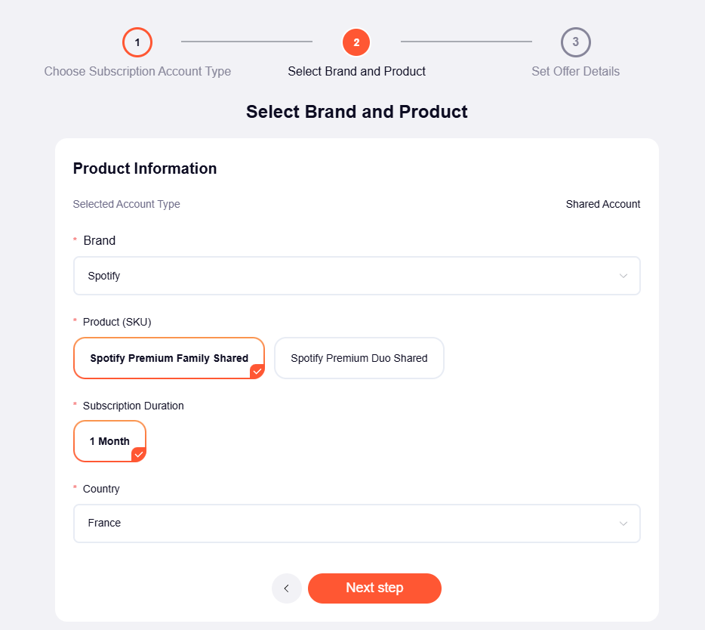Click the Country dropdown chevron arrow
Image resolution: width=705 pixels, height=630 pixels.
click(623, 523)
